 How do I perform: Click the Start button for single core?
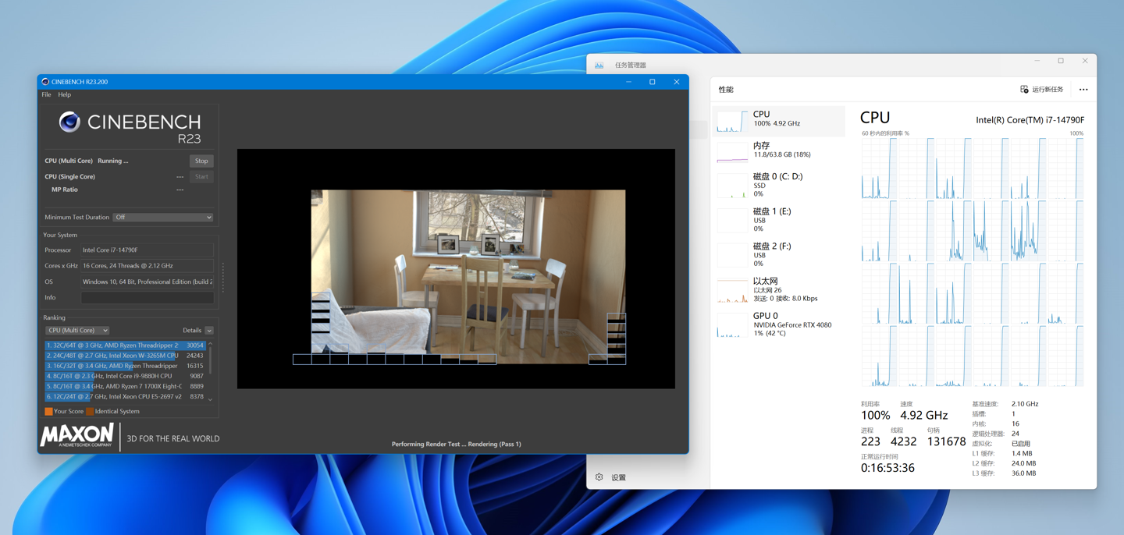click(x=201, y=177)
